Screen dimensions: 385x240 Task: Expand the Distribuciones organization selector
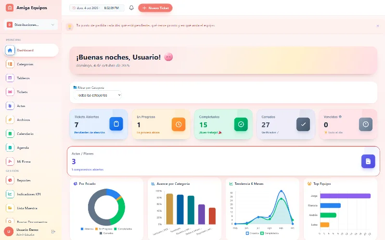[x=31, y=25]
